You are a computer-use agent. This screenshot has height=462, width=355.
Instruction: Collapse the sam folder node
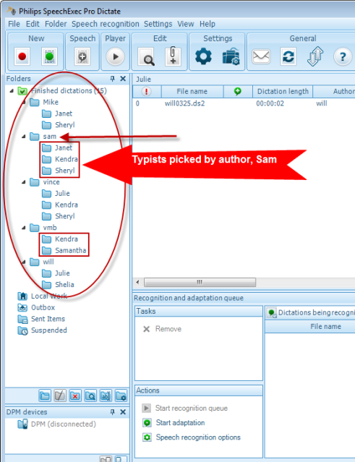click(24, 137)
